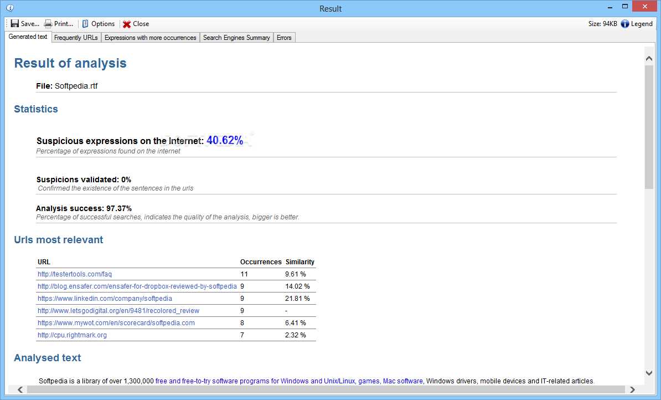Click the 14.02 % similarity value

[x=297, y=286]
